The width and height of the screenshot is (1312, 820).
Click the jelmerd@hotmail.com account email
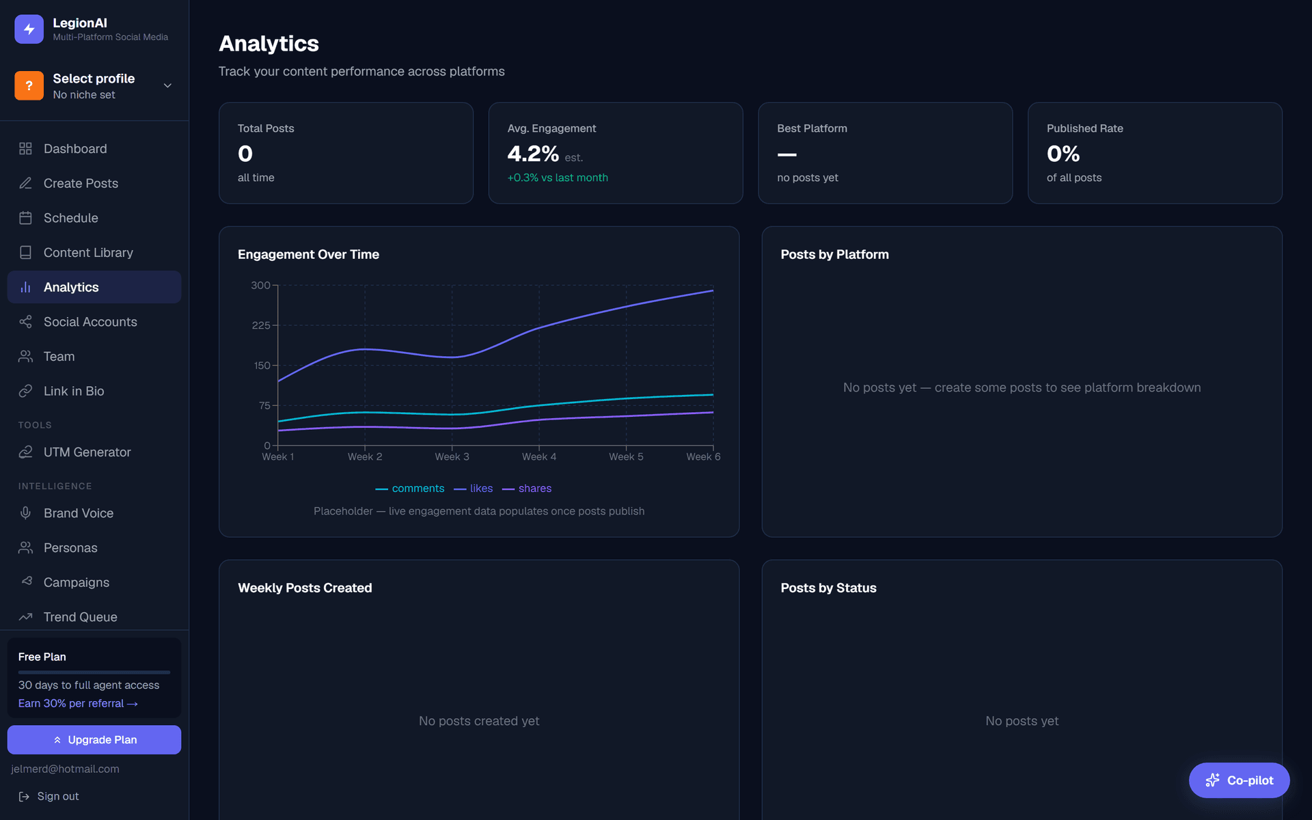tap(65, 769)
